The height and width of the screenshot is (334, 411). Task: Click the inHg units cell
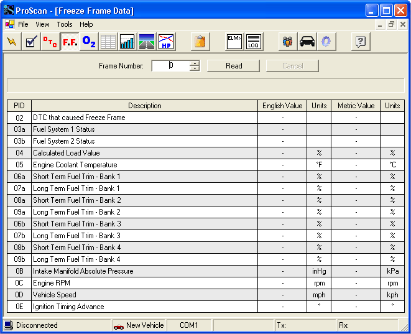(319, 271)
